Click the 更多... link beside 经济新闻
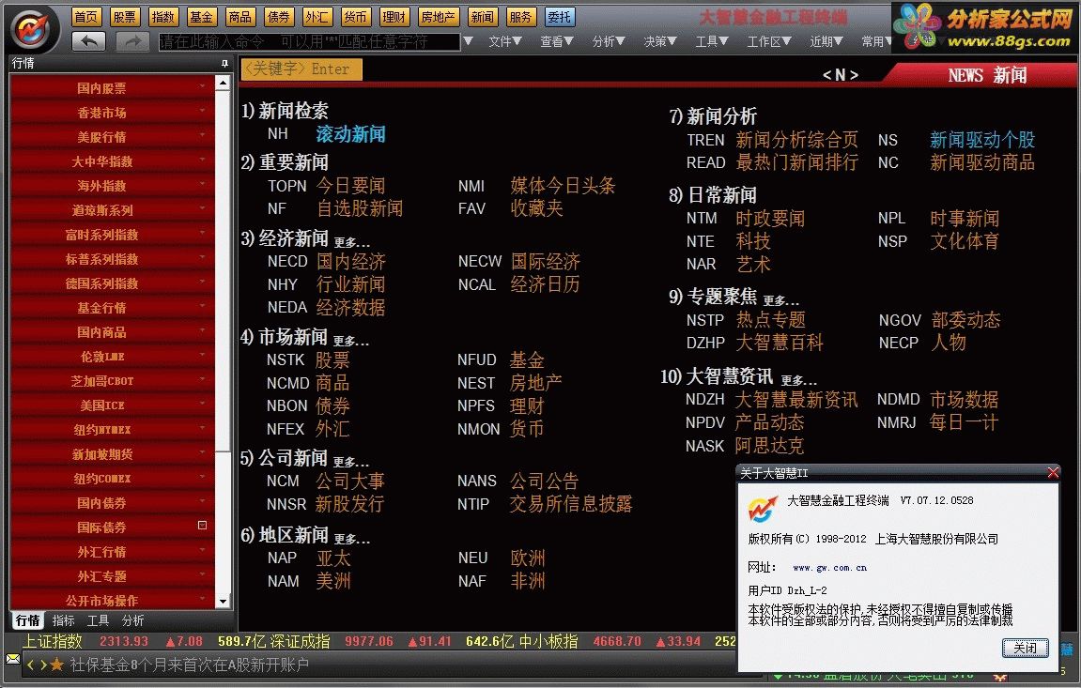The width and height of the screenshot is (1081, 688). click(352, 242)
